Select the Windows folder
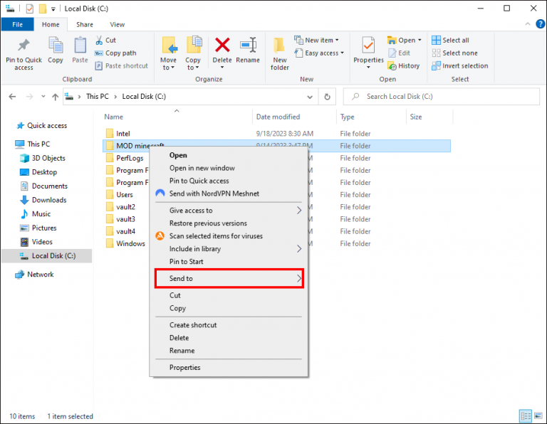Screen dimensions: 547x424 click(x=126, y=243)
